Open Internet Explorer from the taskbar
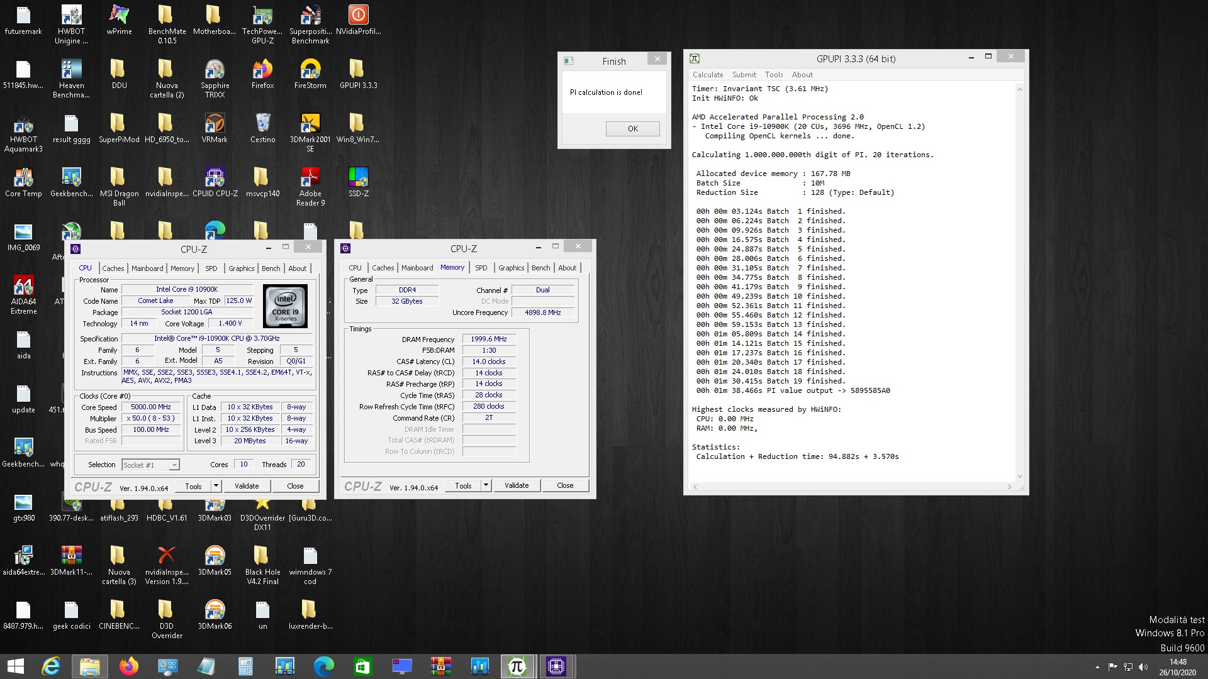Screen dimensions: 1208x679 (51, 666)
